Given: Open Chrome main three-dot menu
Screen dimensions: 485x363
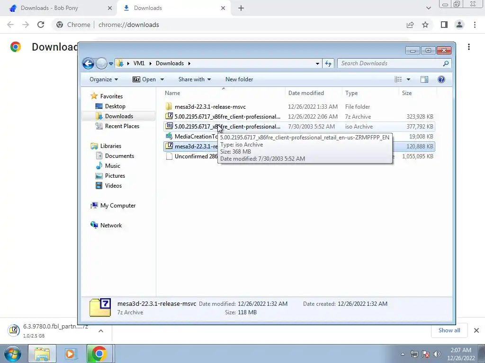Looking at the screenshot, I should (x=475, y=25).
